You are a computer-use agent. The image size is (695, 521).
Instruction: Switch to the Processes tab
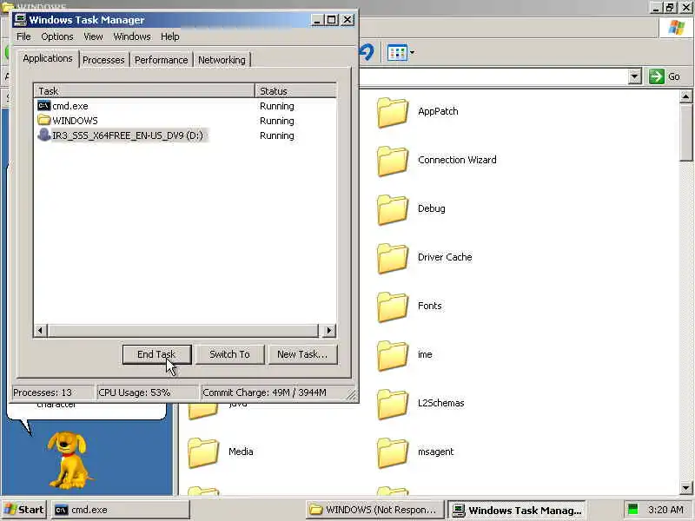coord(103,60)
